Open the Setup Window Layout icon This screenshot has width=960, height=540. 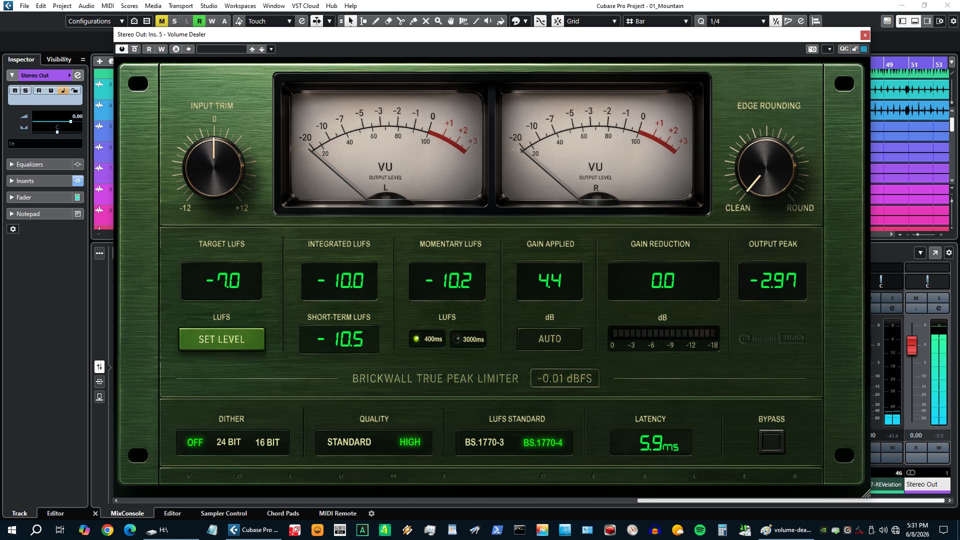click(x=940, y=21)
